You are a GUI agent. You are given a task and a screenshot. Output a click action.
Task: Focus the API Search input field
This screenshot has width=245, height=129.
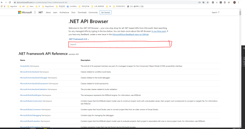[119, 44]
